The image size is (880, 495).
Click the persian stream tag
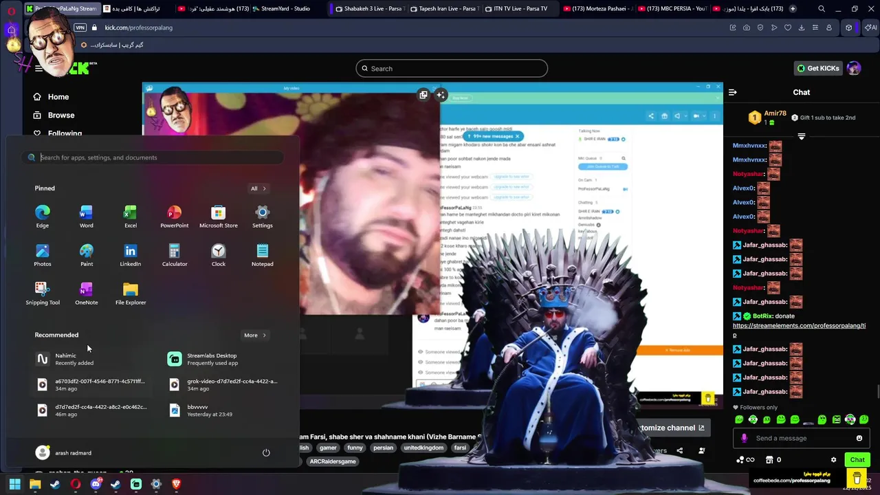(x=383, y=448)
